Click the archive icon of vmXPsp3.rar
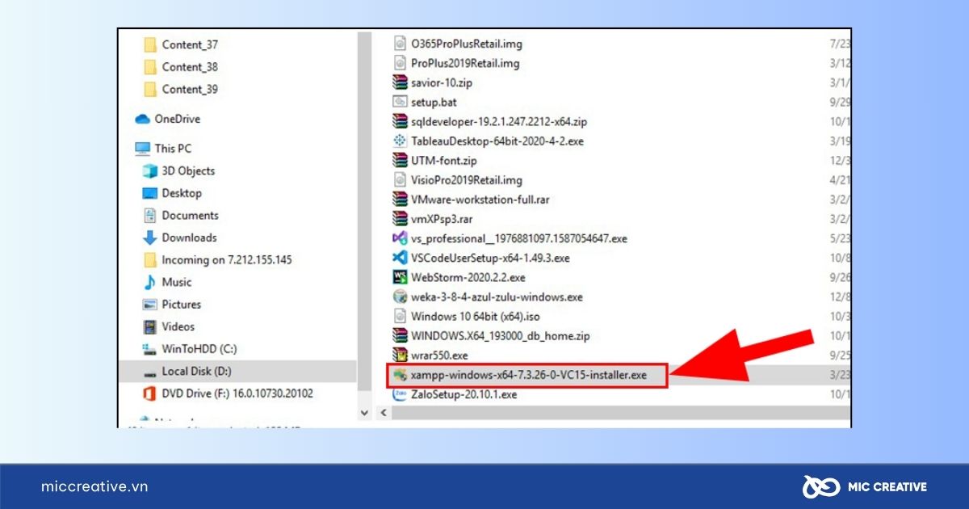969x509 pixels. [399, 219]
